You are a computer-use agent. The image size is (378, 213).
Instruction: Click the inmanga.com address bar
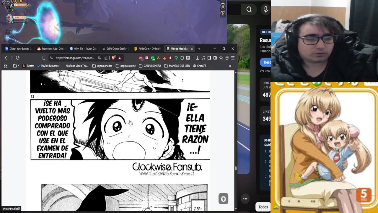click(75, 58)
